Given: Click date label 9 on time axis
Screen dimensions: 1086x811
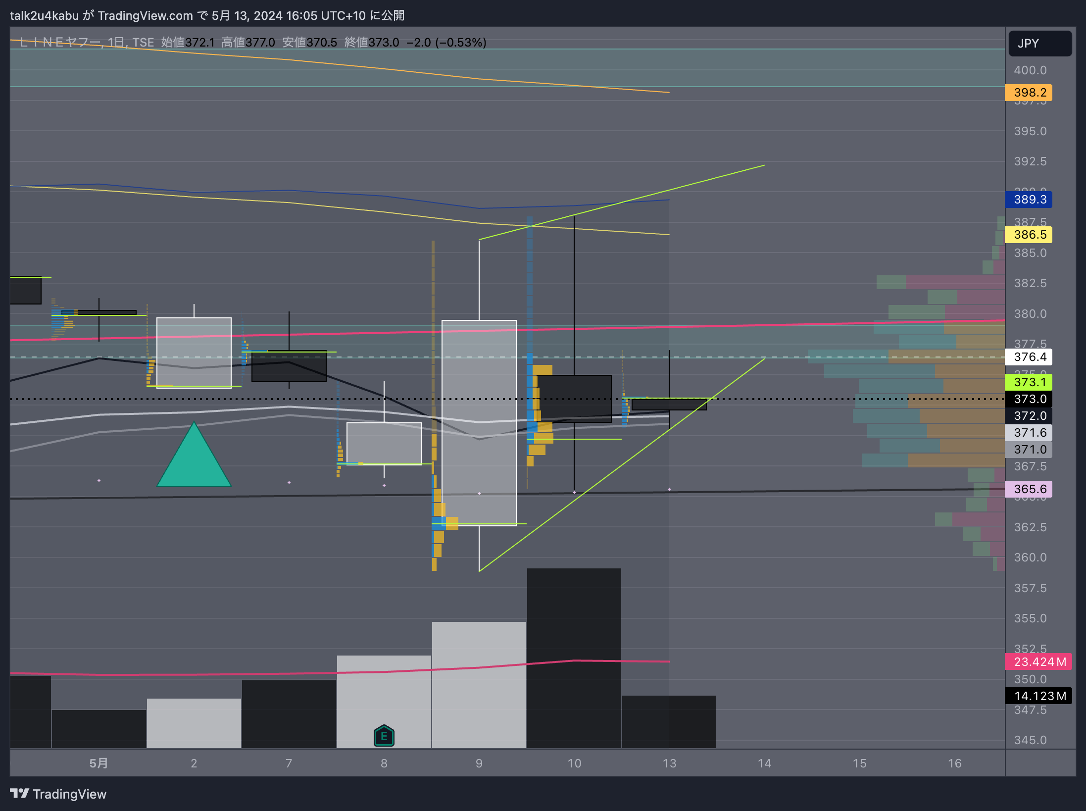Looking at the screenshot, I should (479, 763).
